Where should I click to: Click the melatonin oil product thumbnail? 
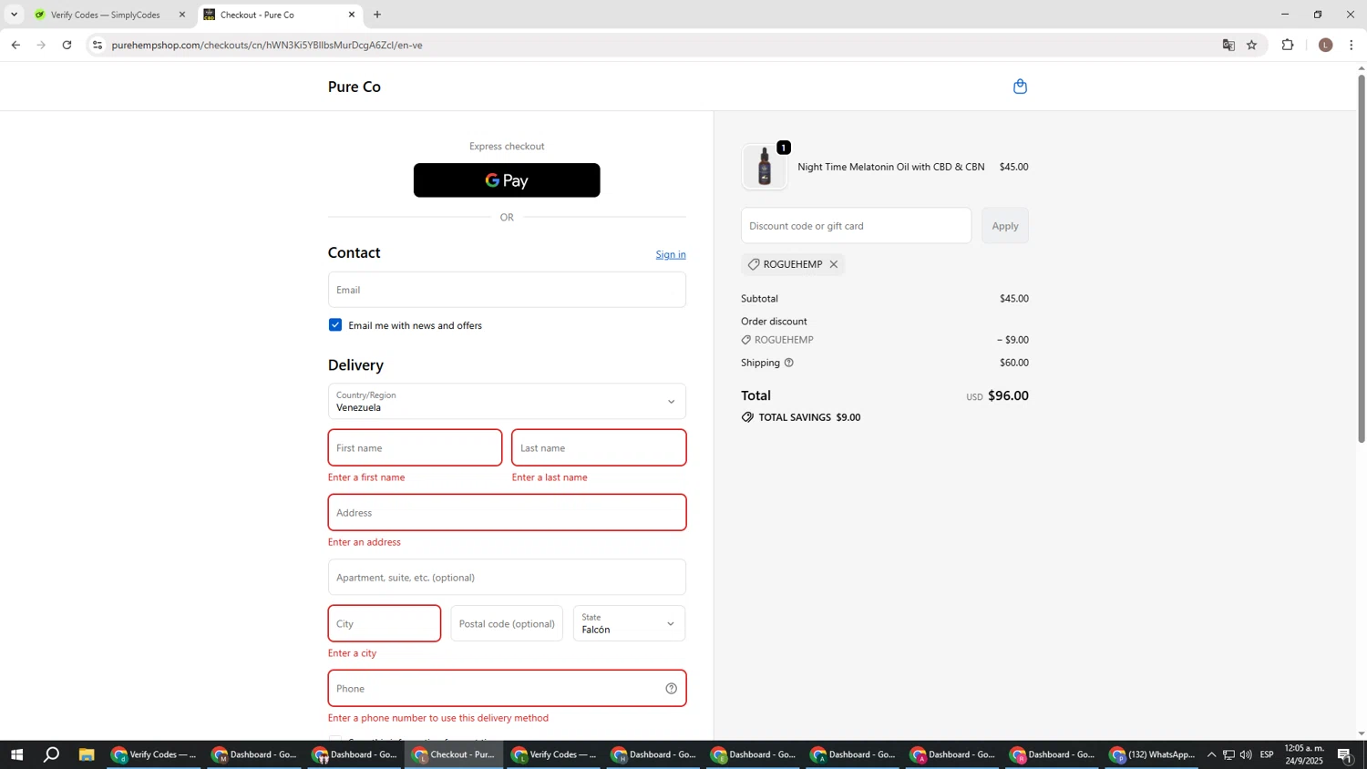coord(765,167)
